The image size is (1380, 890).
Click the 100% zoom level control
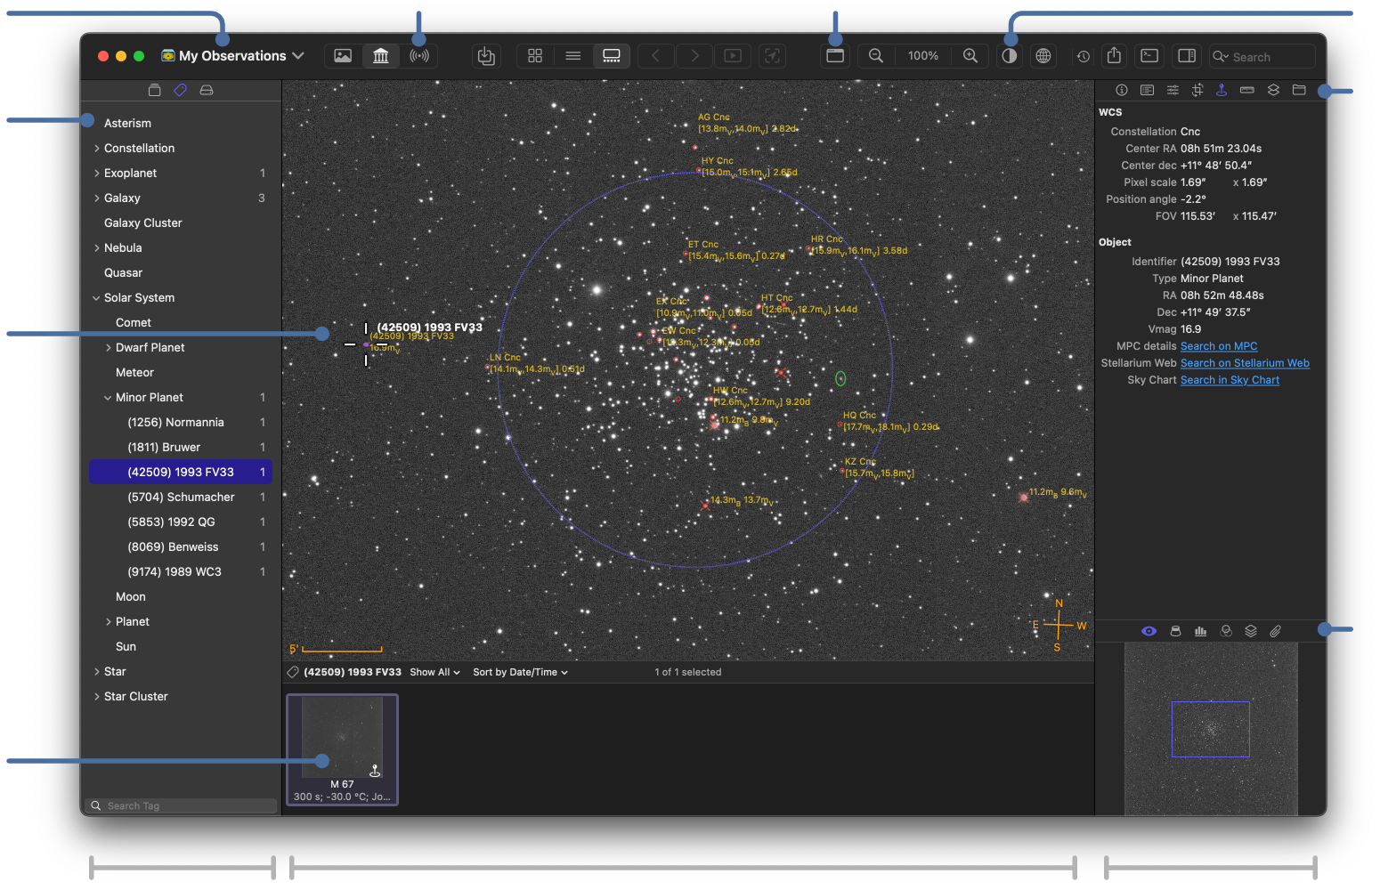(x=923, y=56)
